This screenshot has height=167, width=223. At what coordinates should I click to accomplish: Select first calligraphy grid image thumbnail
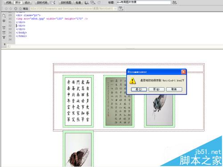(78, 102)
